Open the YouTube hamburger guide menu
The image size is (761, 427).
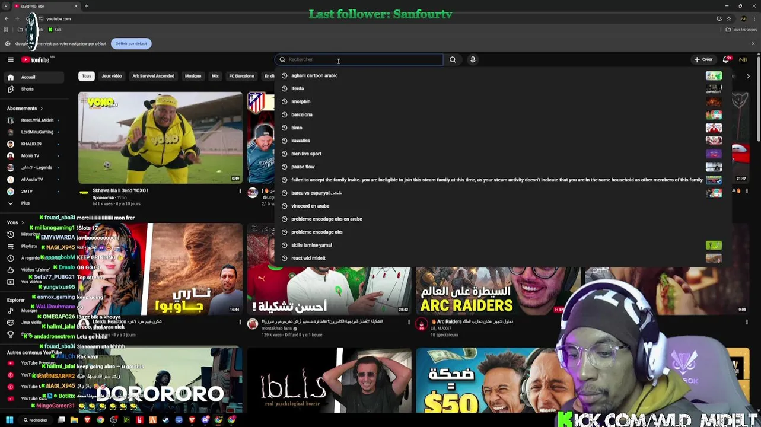pos(11,59)
